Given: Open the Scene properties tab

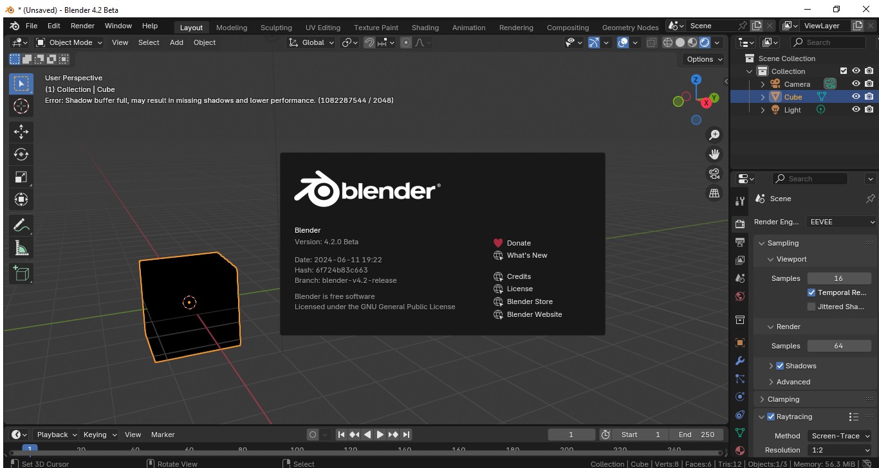Looking at the screenshot, I should point(740,278).
